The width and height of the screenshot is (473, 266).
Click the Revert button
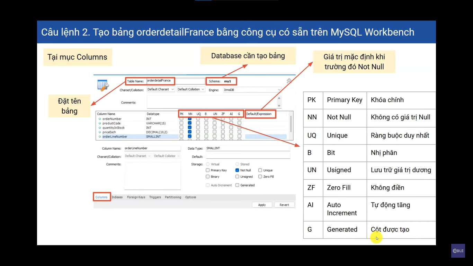[284, 205]
